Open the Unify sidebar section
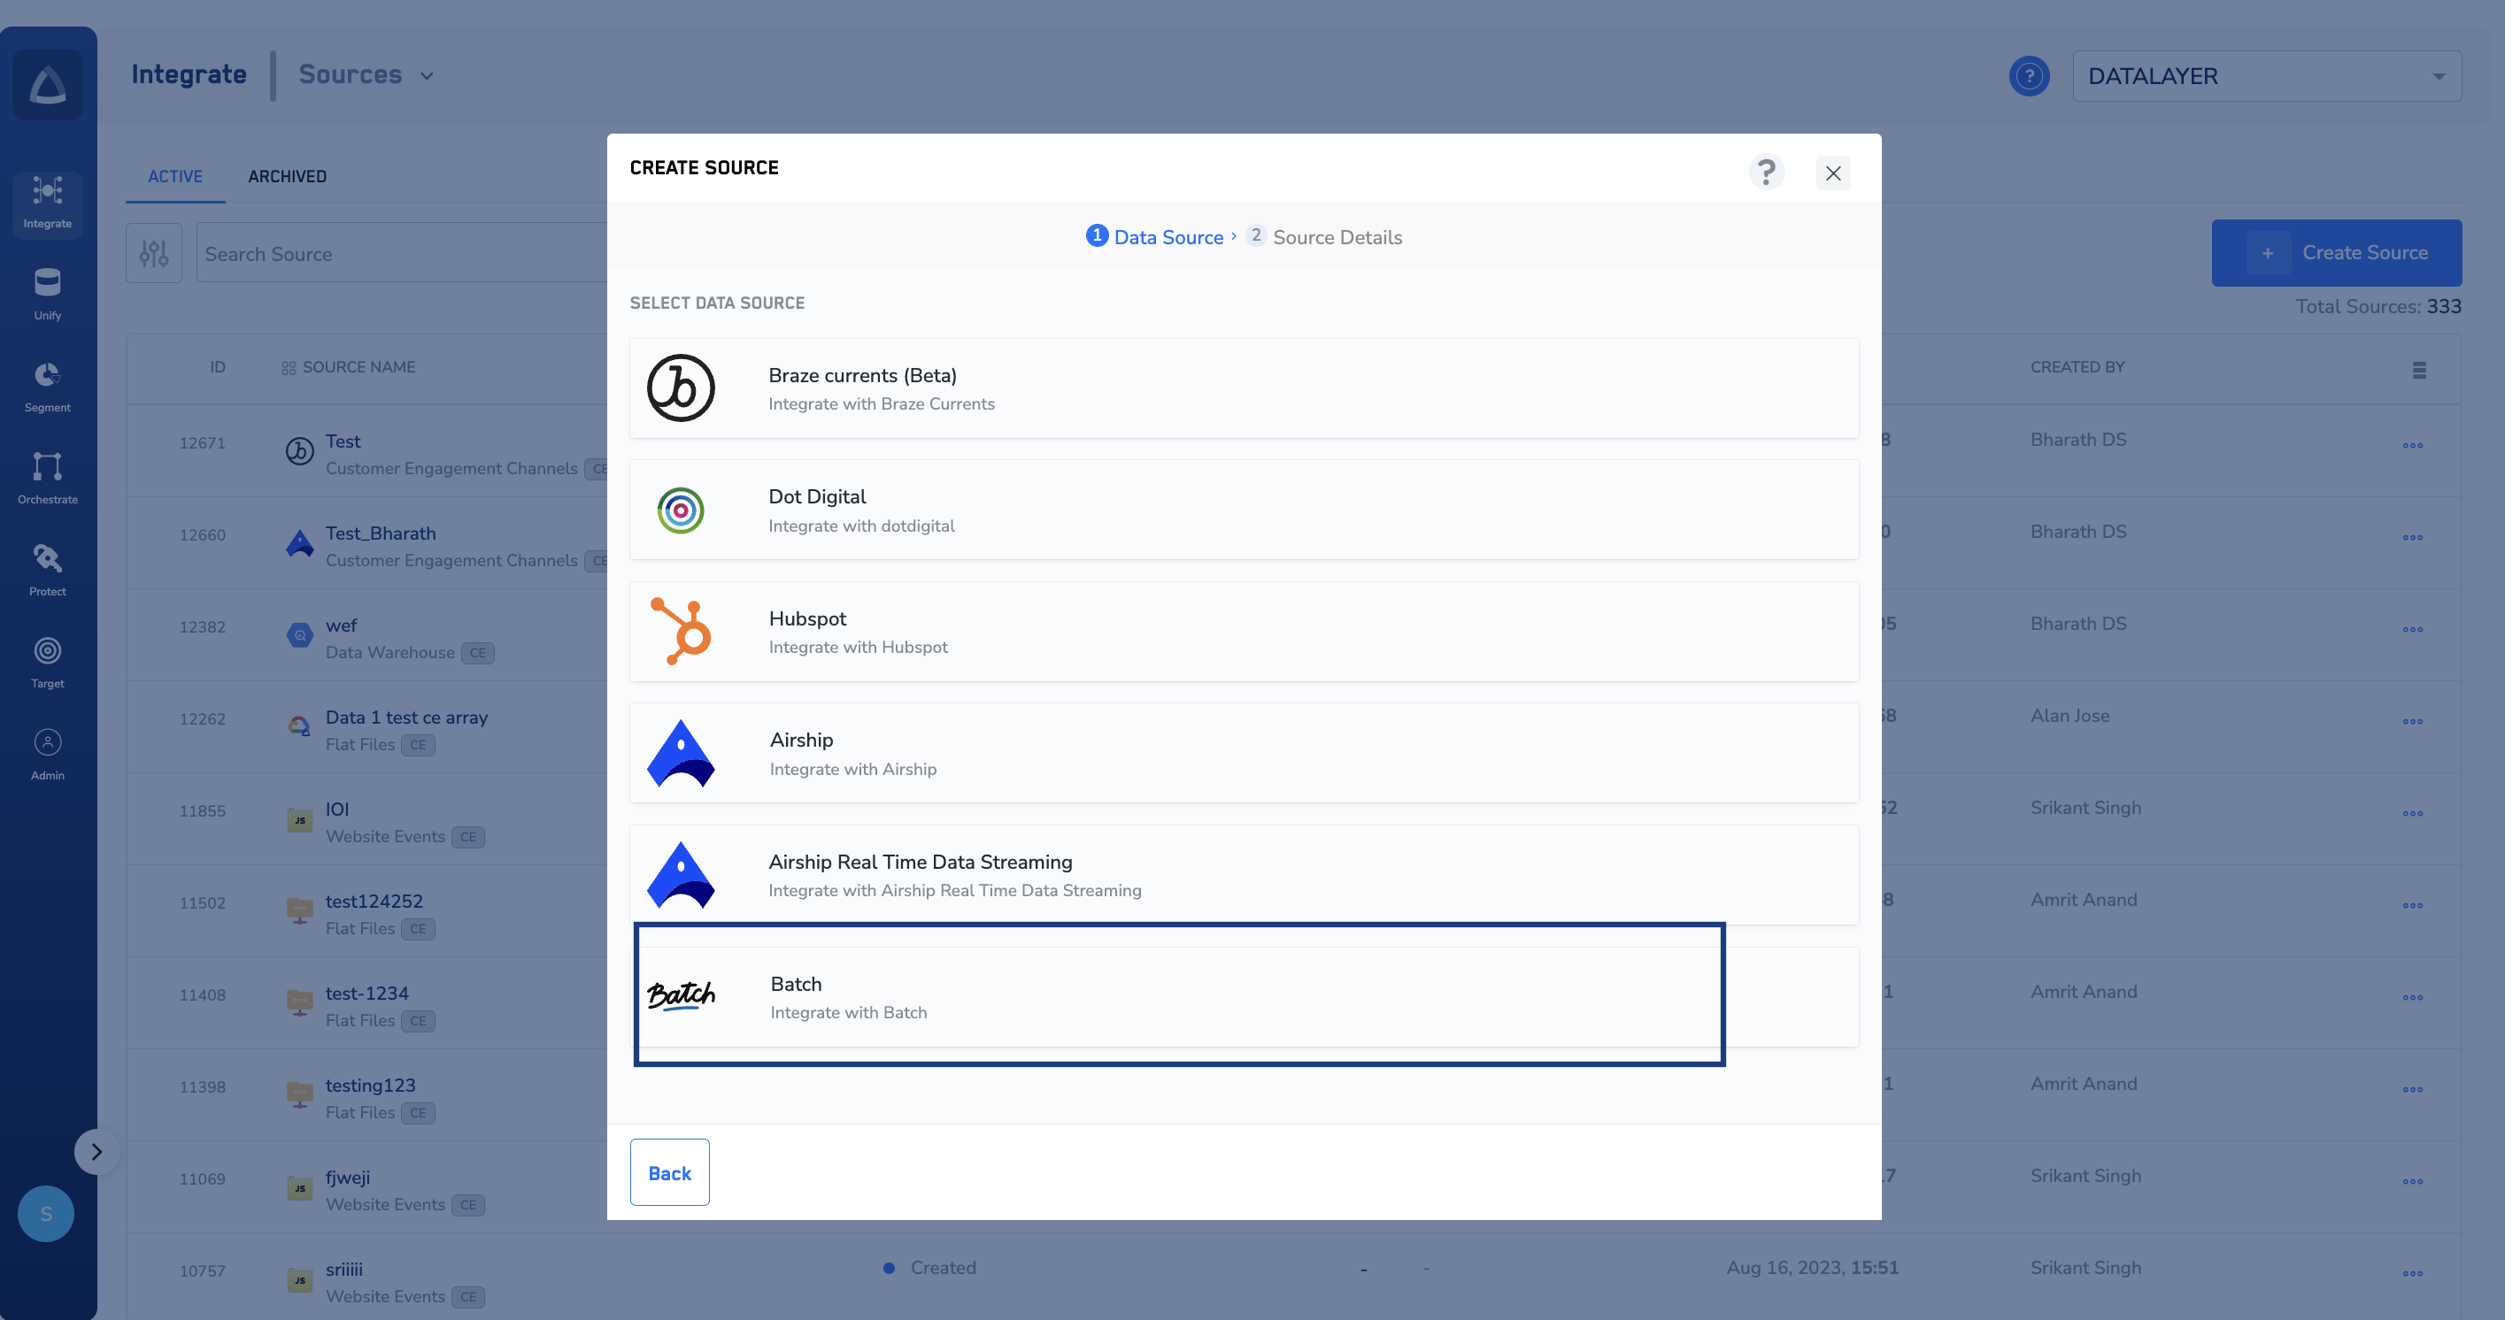 47,294
